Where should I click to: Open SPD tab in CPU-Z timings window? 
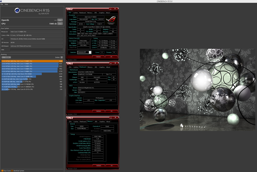point(96,121)
